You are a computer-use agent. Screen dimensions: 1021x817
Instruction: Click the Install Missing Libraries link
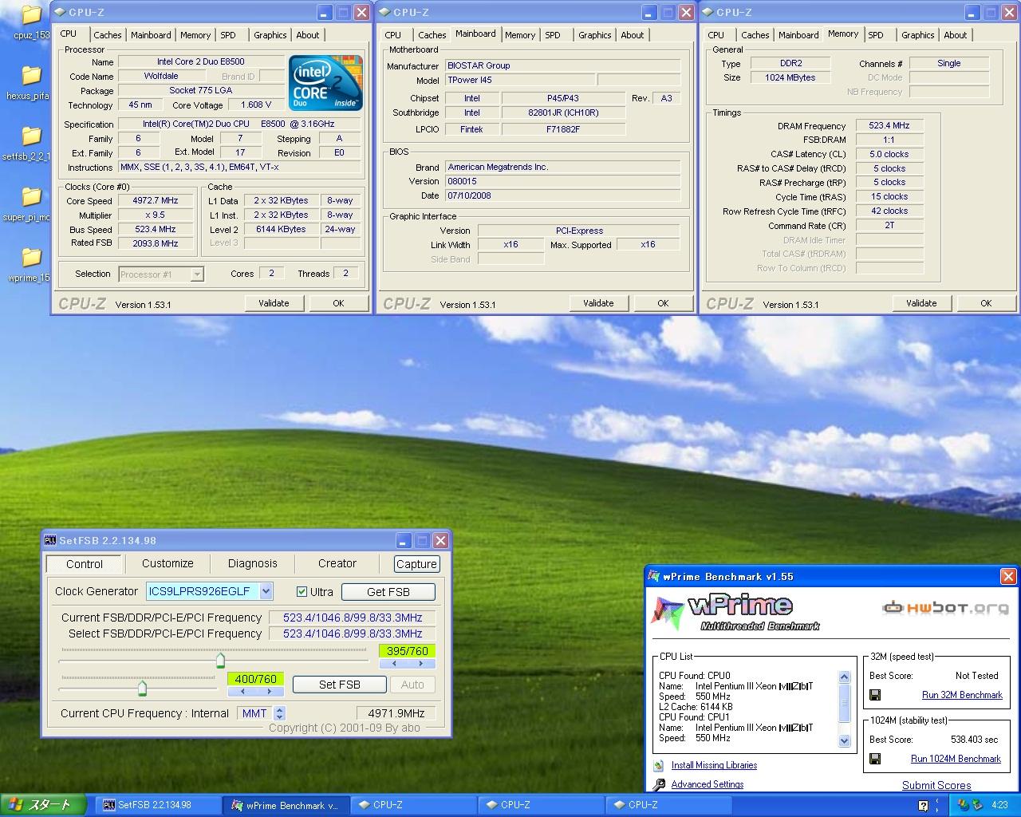(x=714, y=765)
